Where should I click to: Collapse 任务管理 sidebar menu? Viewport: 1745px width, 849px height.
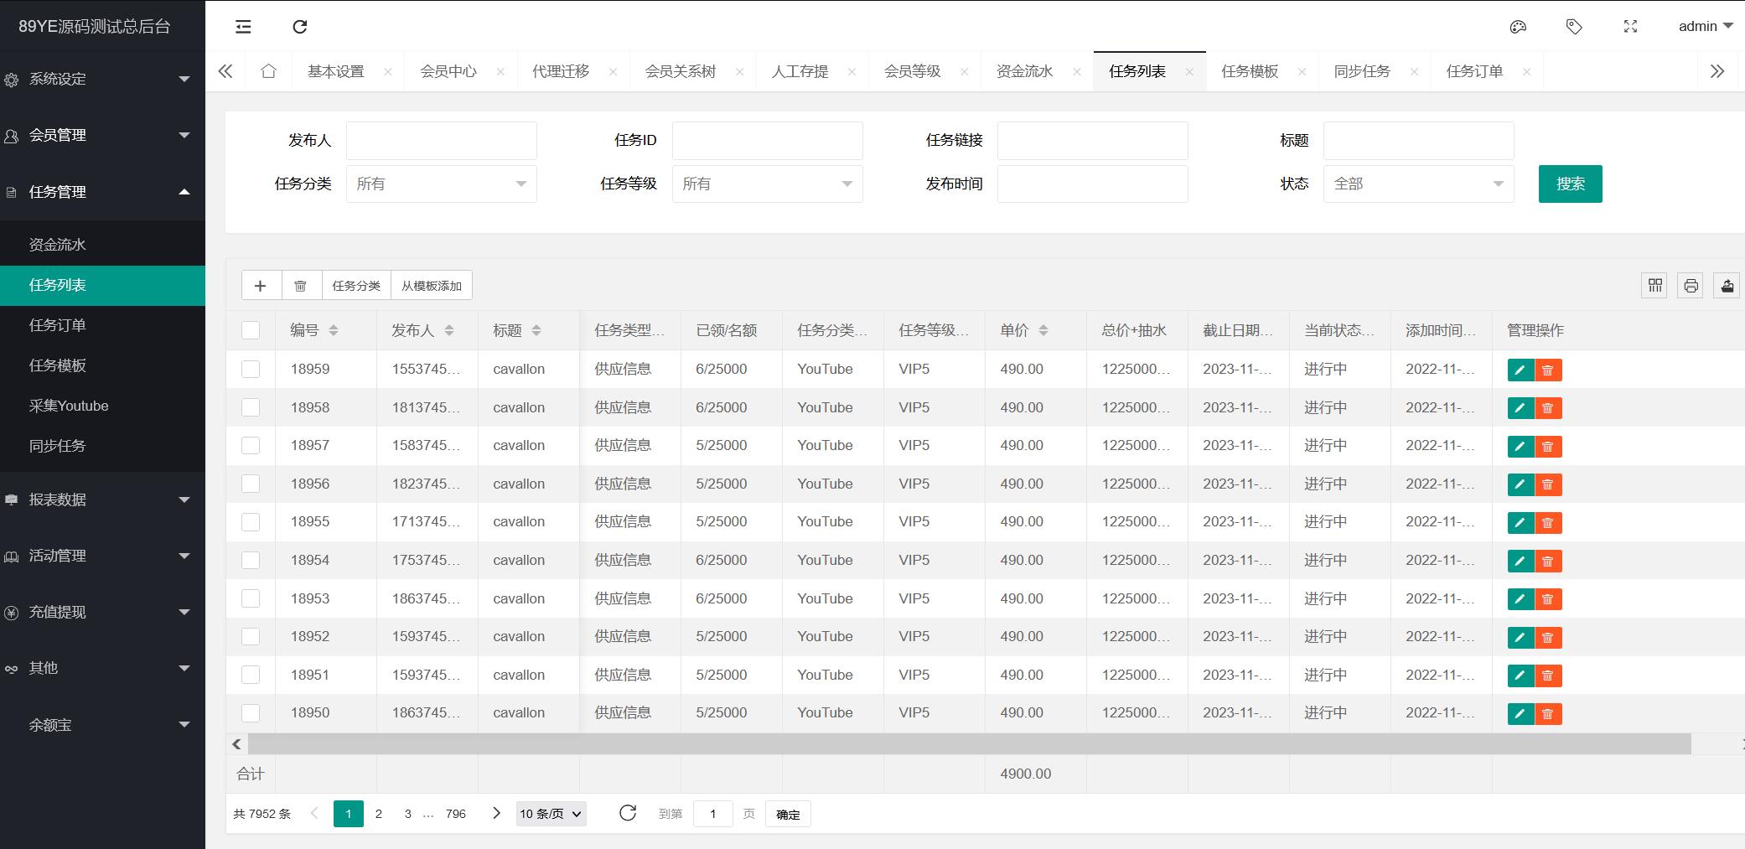pos(102,192)
